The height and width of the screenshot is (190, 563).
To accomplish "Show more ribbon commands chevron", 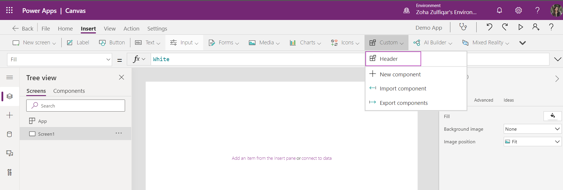I will coord(522,43).
